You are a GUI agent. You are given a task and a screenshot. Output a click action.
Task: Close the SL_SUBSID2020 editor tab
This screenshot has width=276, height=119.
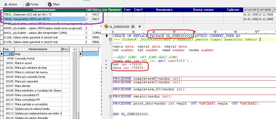[x=133, y=26]
